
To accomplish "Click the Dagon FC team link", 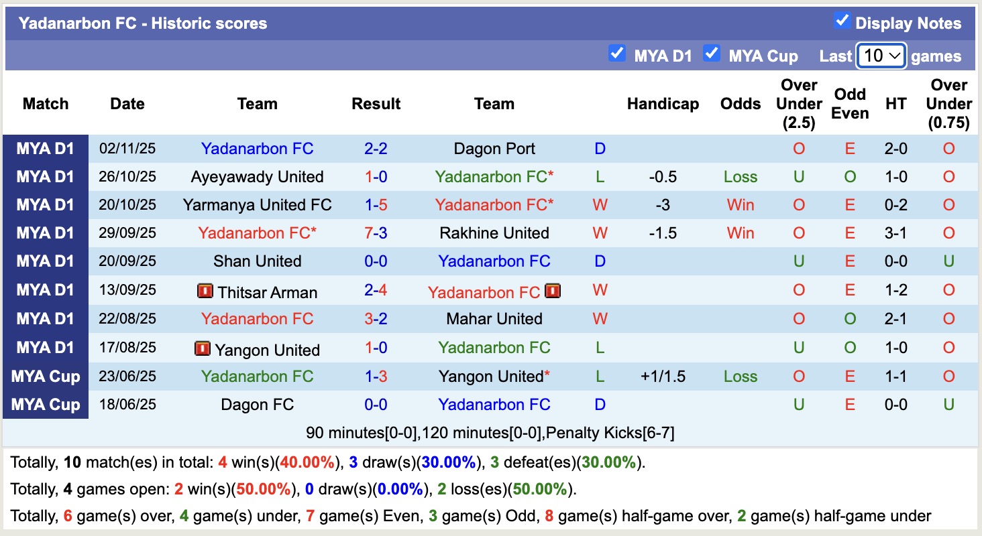I will 257,405.
